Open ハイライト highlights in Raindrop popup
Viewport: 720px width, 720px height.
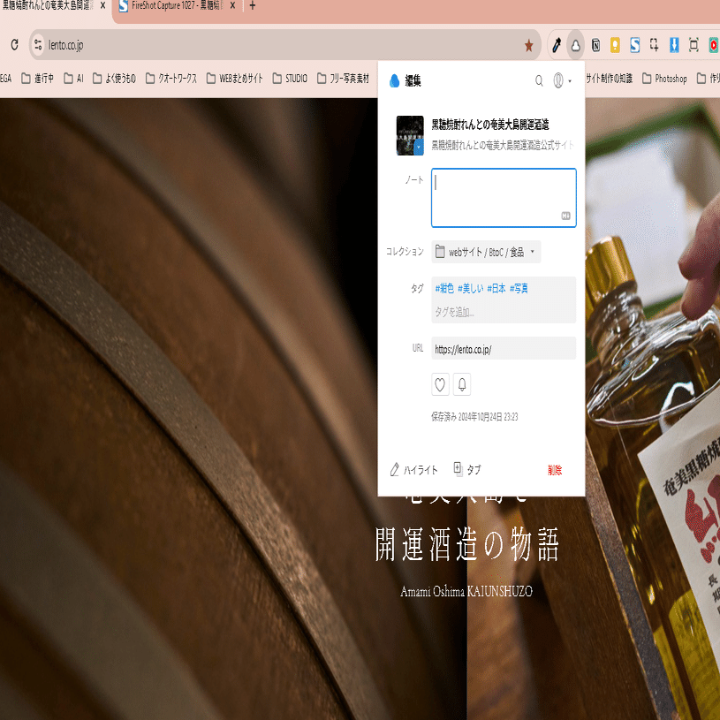coord(413,470)
